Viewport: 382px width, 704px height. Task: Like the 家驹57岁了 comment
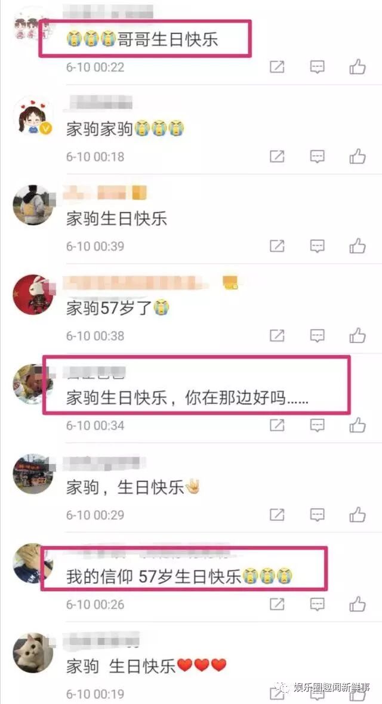(x=358, y=335)
